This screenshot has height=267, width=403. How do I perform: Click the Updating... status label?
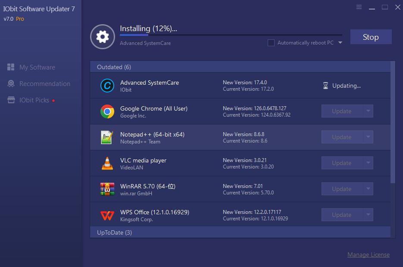347,86
